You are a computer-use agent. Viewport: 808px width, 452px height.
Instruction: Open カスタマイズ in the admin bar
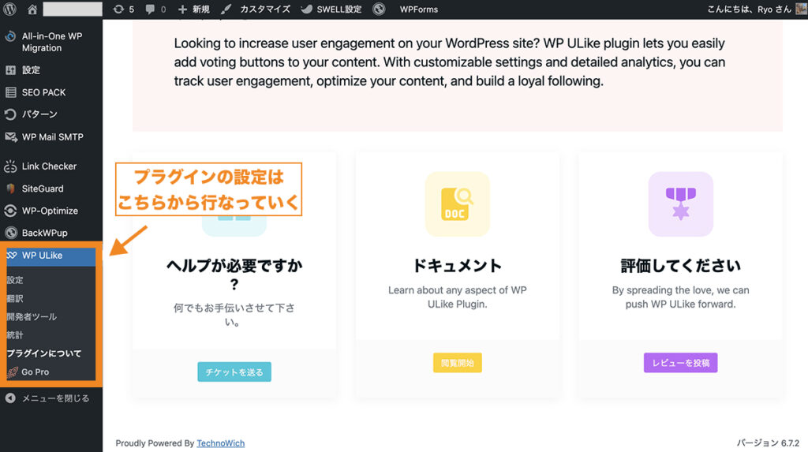256,9
